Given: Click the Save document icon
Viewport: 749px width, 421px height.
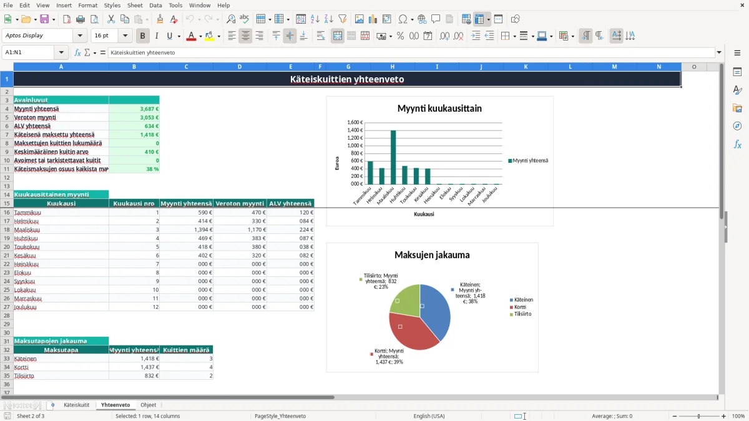Looking at the screenshot, I should pyautogui.click(x=44, y=19).
